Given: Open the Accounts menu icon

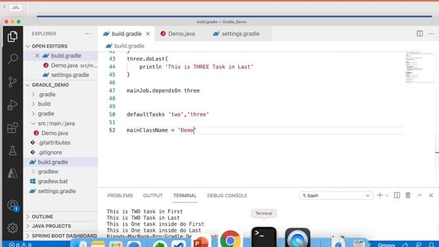Looking at the screenshot, I should [12, 205].
